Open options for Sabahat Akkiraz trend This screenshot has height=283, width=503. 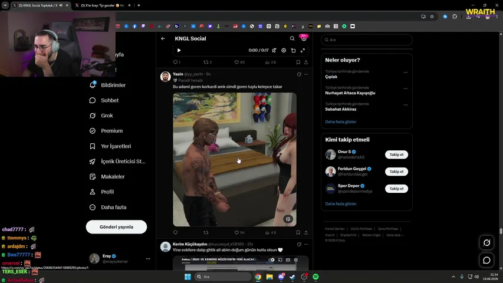click(406, 104)
